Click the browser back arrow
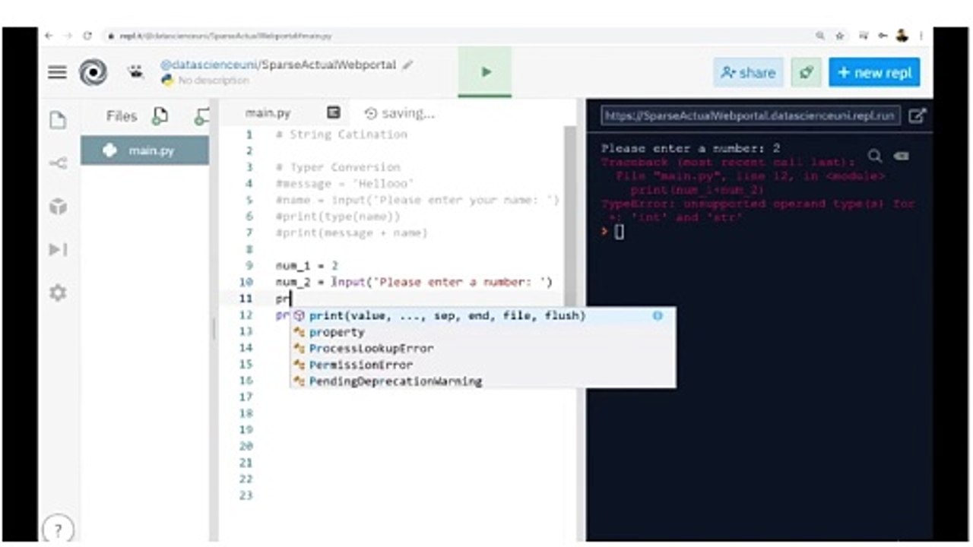Screen dimensions: 973x547 tap(49, 36)
